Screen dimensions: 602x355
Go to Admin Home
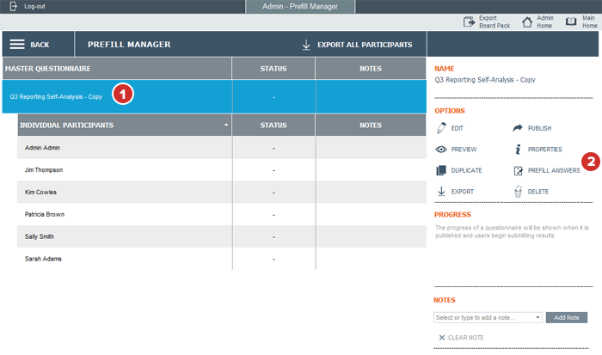[545, 21]
